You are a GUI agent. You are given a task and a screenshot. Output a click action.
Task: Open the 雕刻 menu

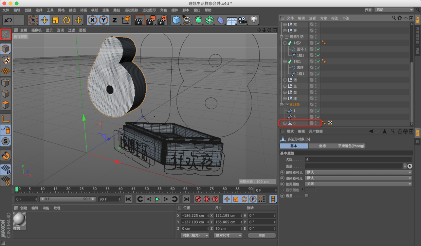pyautogui.click(x=117, y=10)
